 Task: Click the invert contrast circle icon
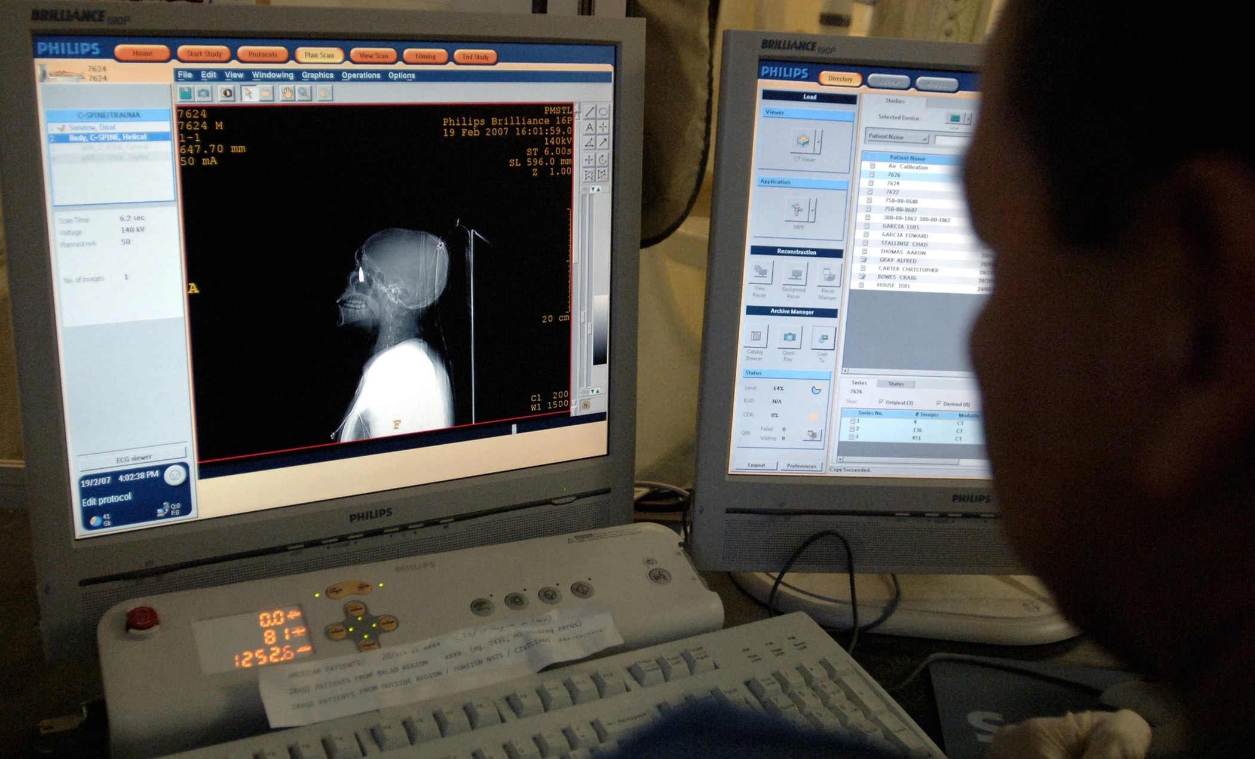(226, 93)
